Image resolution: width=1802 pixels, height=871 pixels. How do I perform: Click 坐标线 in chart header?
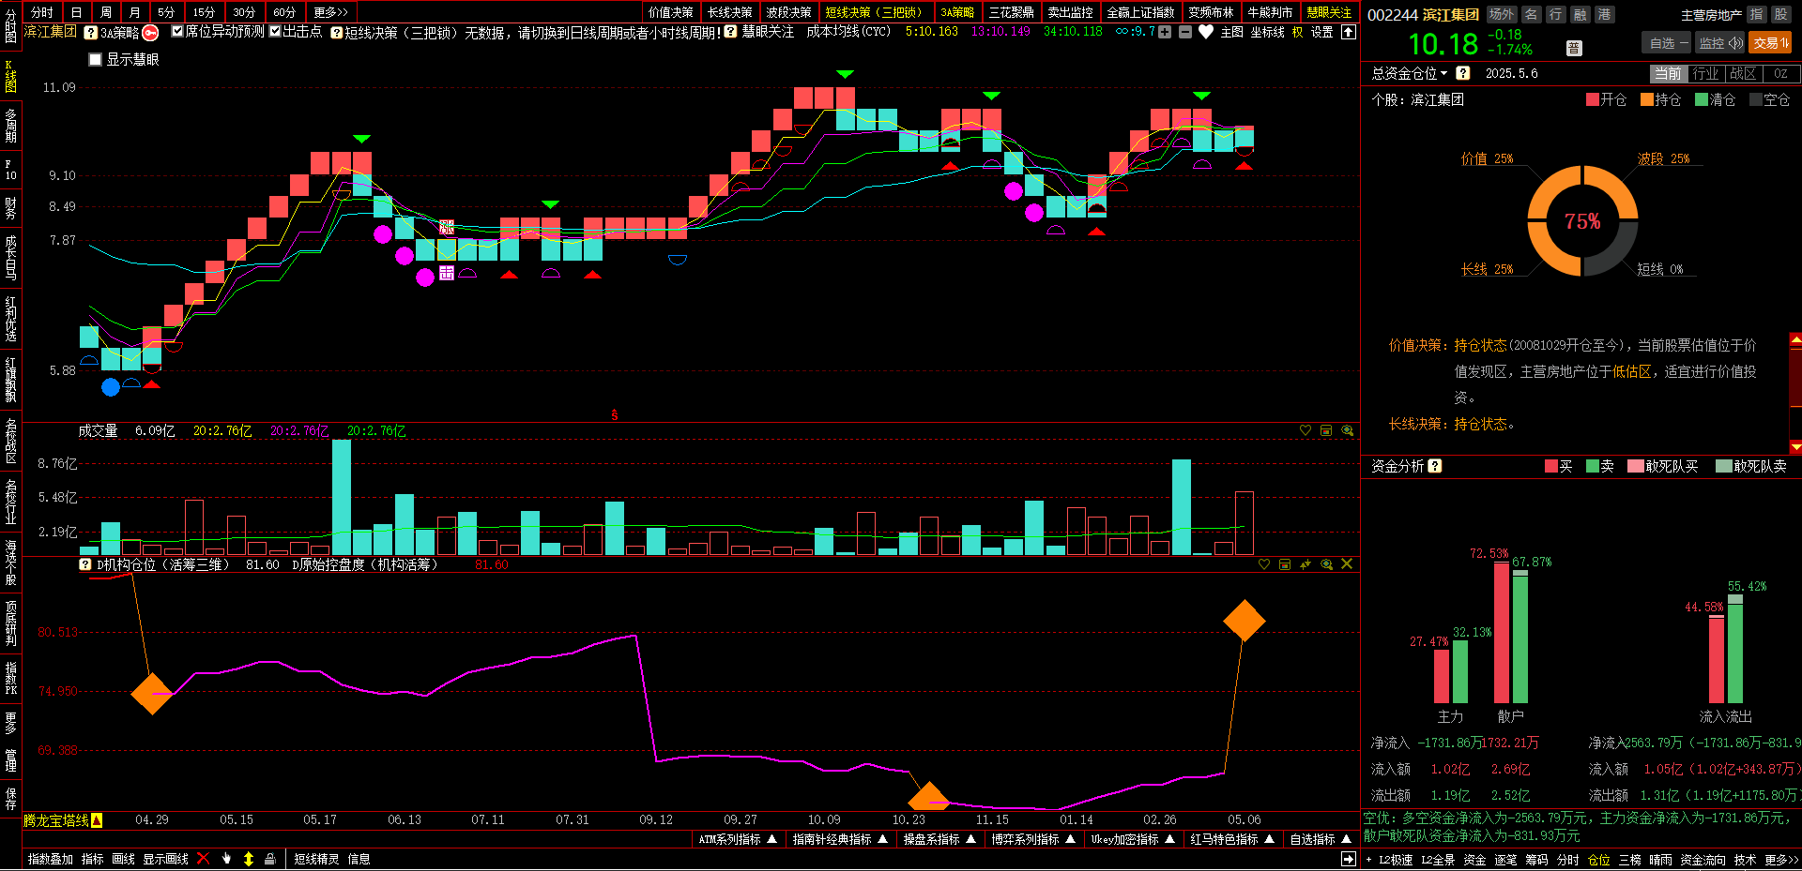[1267, 32]
